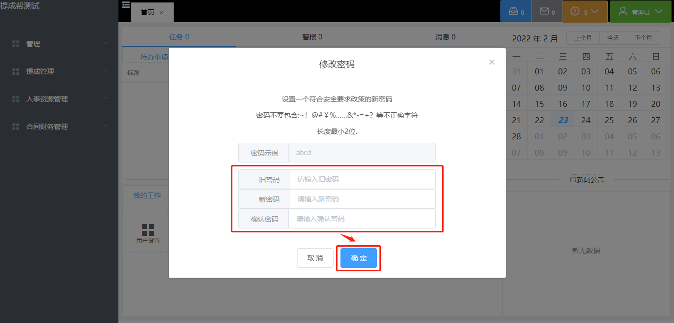Select the 待办事项 sub-tab

click(154, 57)
